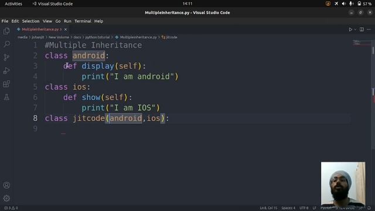The height and width of the screenshot is (211, 375).
Task: Open the Search view in the activity bar
Action: point(6,44)
